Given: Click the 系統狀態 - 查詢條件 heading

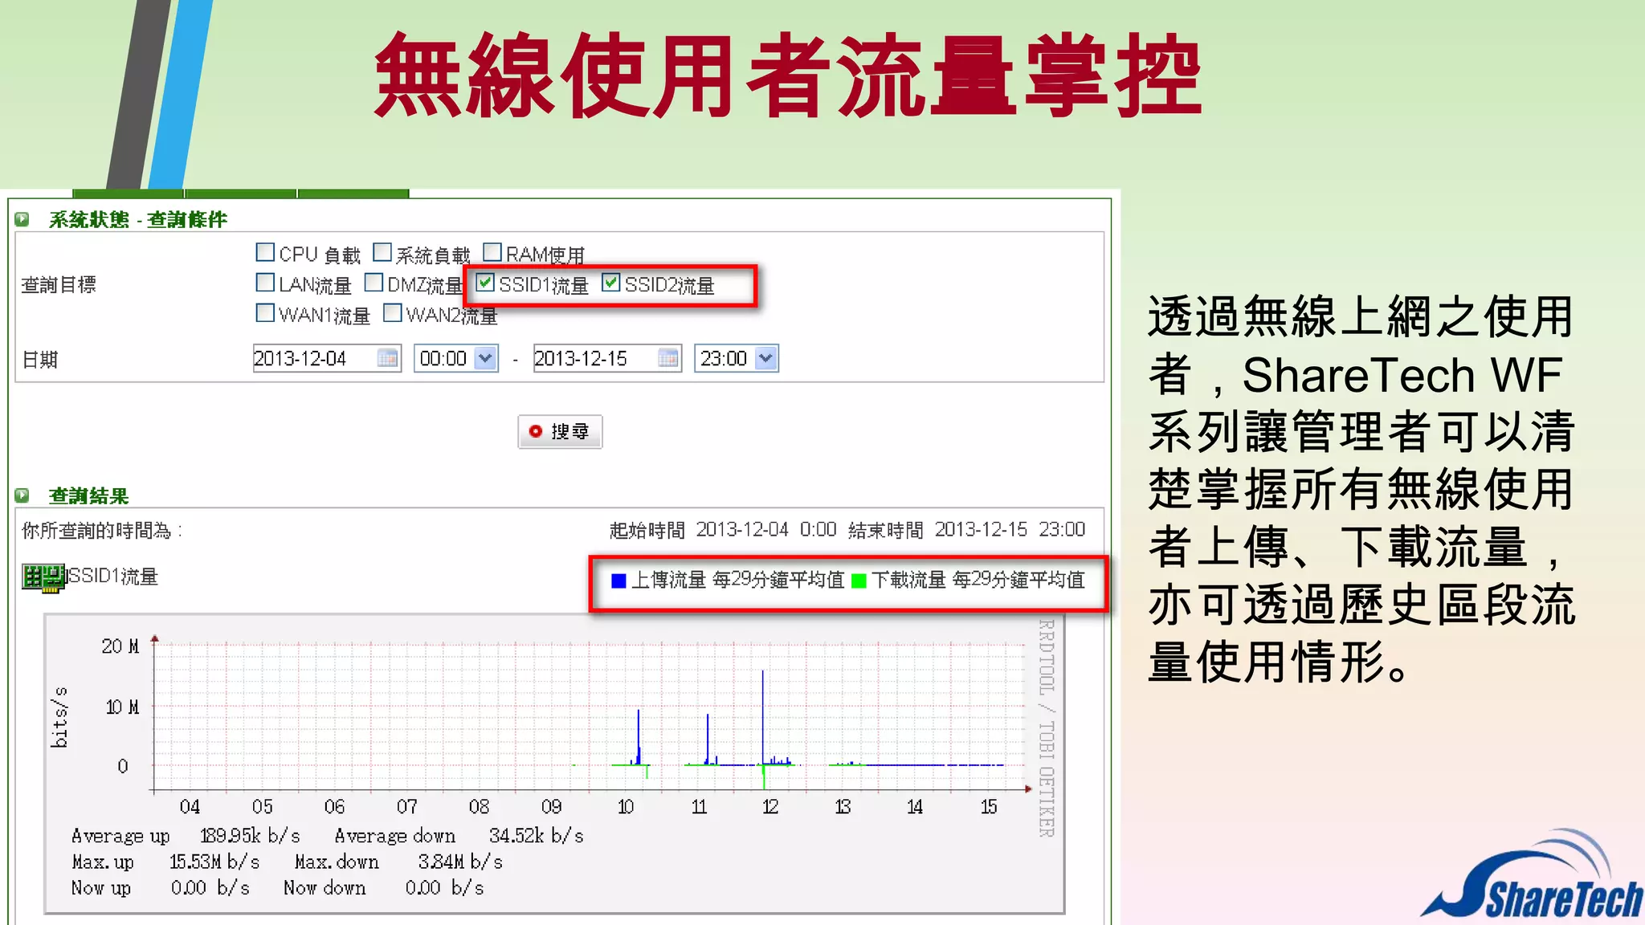Looking at the screenshot, I should click(137, 219).
